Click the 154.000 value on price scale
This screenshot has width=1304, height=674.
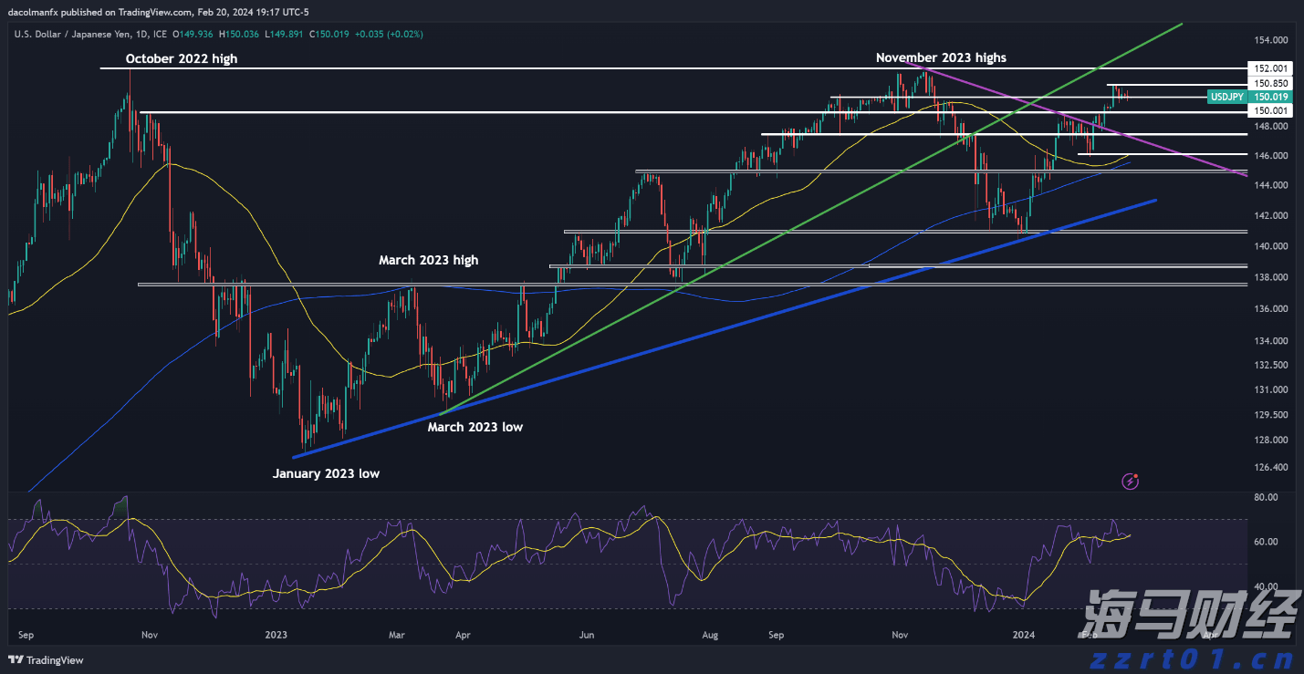(x=1270, y=40)
